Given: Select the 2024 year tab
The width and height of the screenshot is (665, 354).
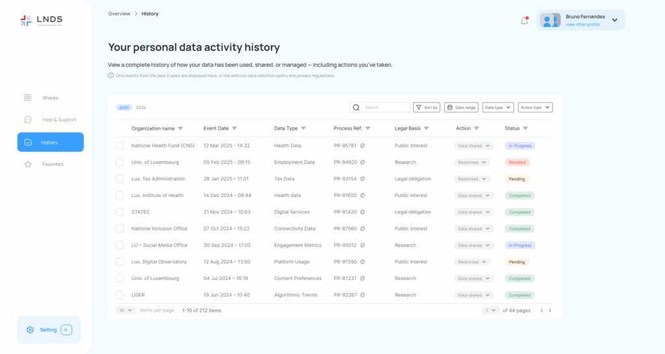Looking at the screenshot, I should coord(141,108).
